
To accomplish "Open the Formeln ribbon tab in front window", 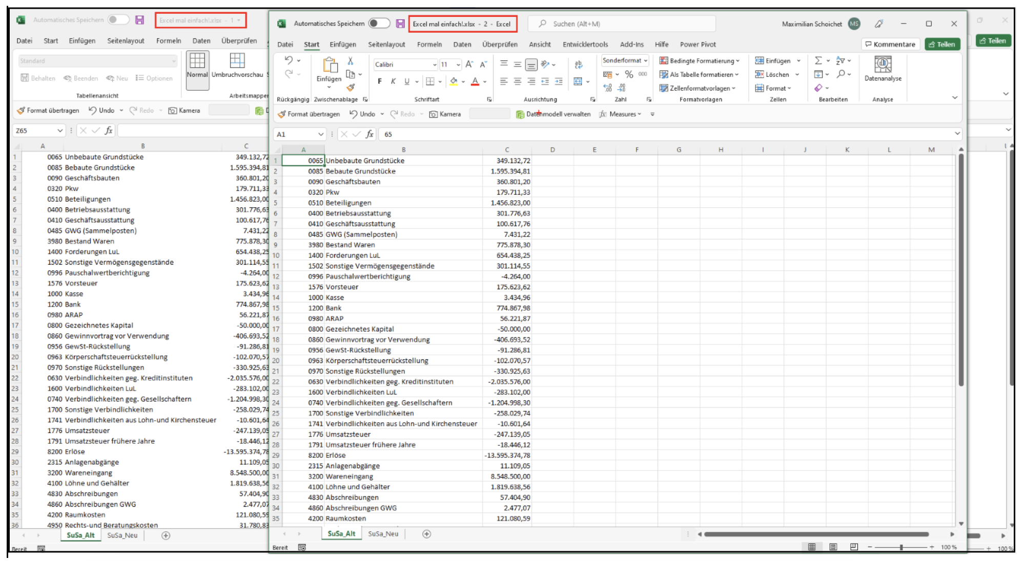I will tap(429, 45).
